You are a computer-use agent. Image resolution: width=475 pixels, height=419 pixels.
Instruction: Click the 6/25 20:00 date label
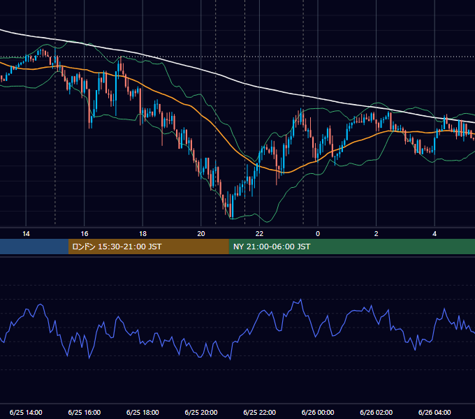point(201,412)
